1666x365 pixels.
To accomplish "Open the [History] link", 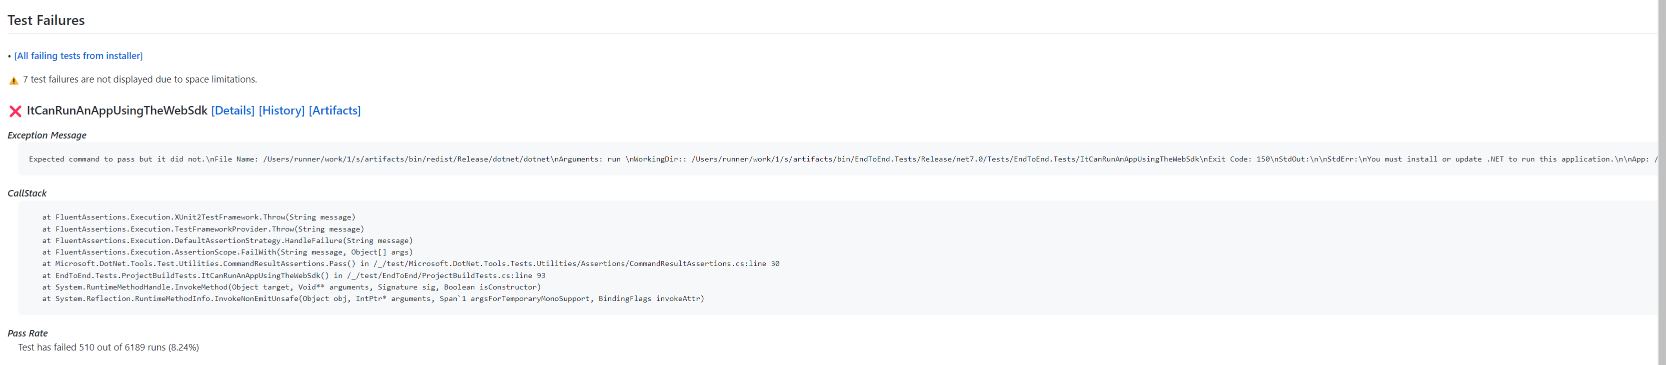I will click(281, 110).
